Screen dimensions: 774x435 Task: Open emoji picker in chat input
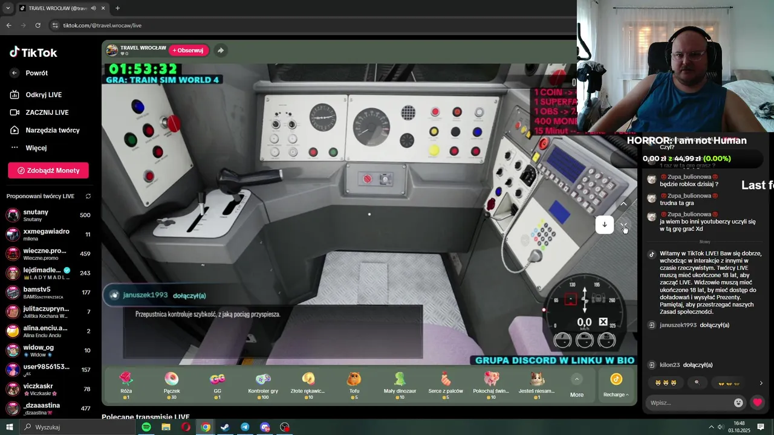(738, 402)
